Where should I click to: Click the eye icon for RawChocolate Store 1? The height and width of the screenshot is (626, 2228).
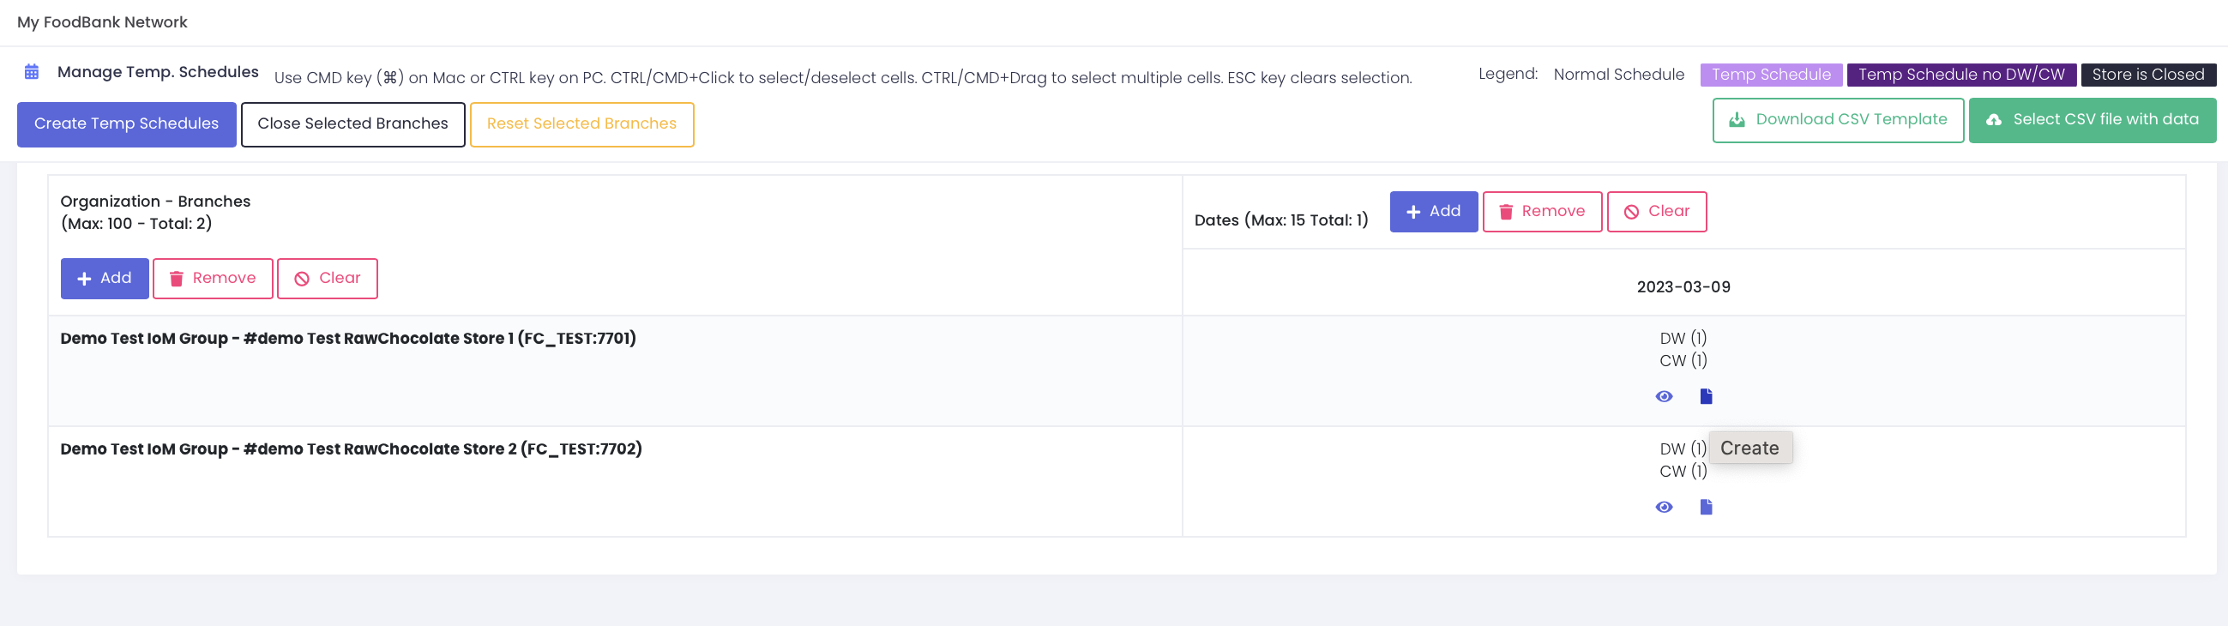point(1663,397)
